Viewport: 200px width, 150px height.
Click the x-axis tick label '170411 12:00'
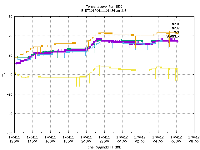(x=14, y=139)
